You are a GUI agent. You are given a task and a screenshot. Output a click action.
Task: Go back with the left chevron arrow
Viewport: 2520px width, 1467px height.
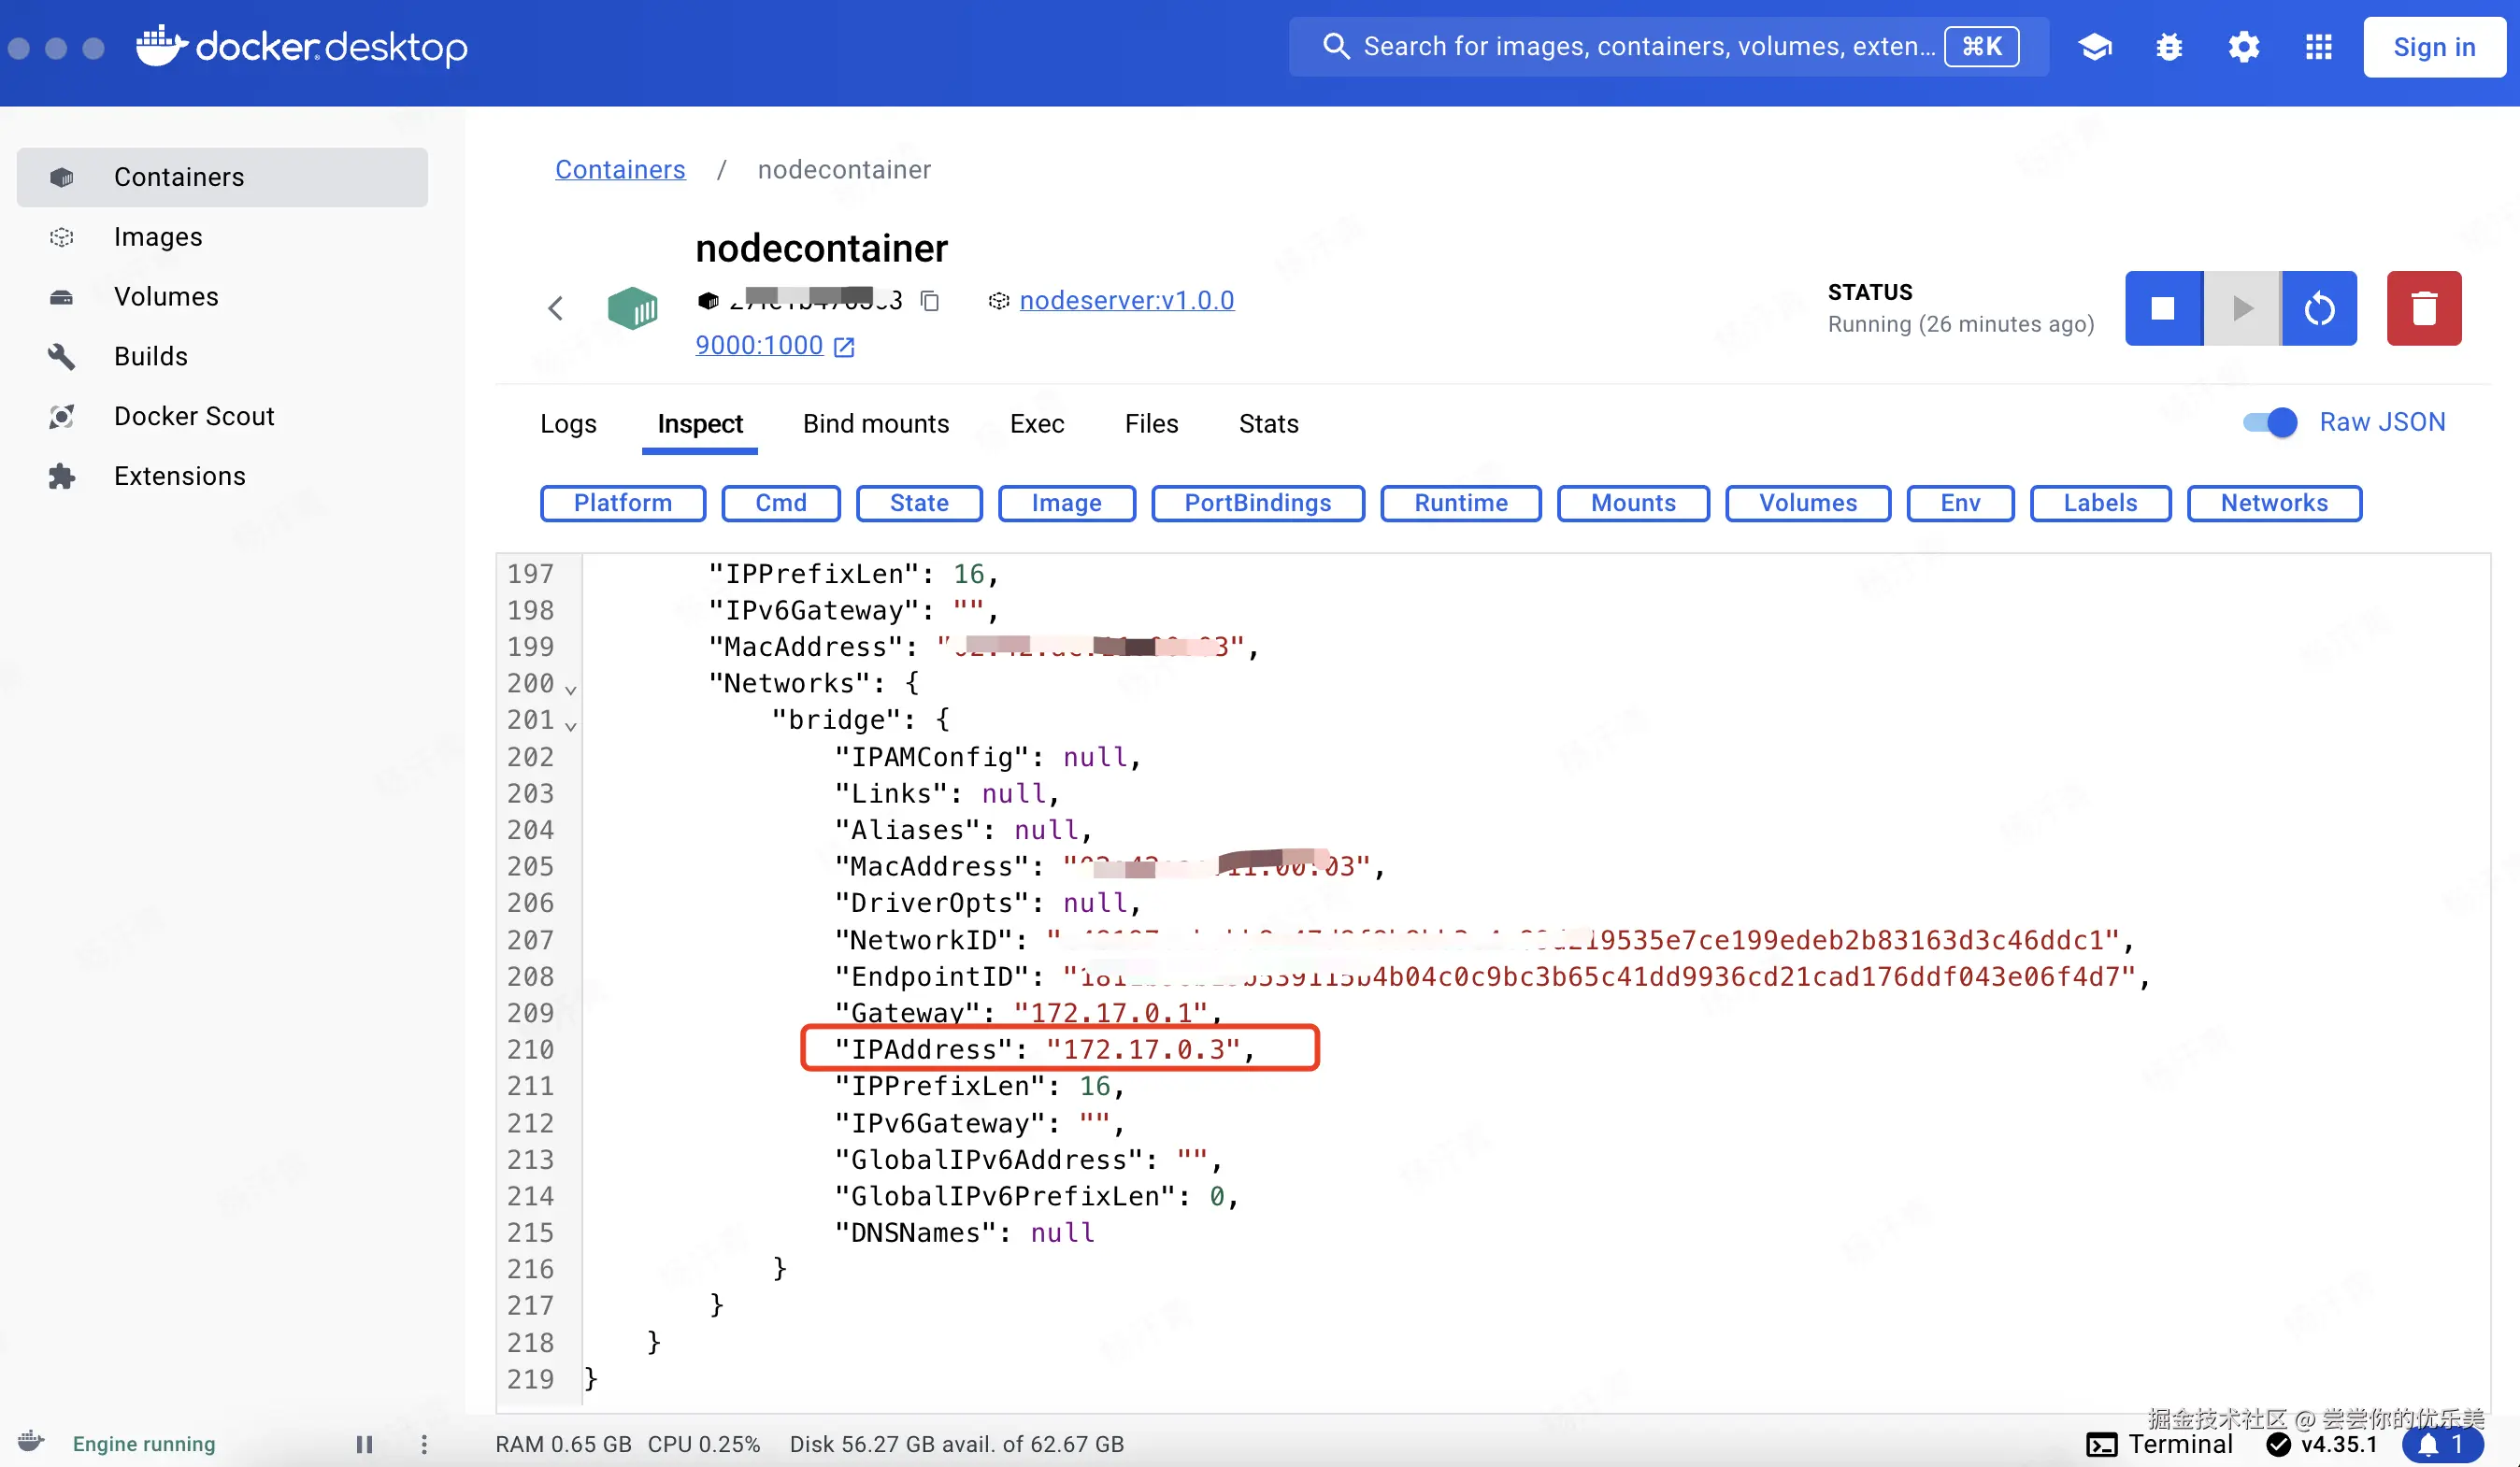[x=556, y=307]
